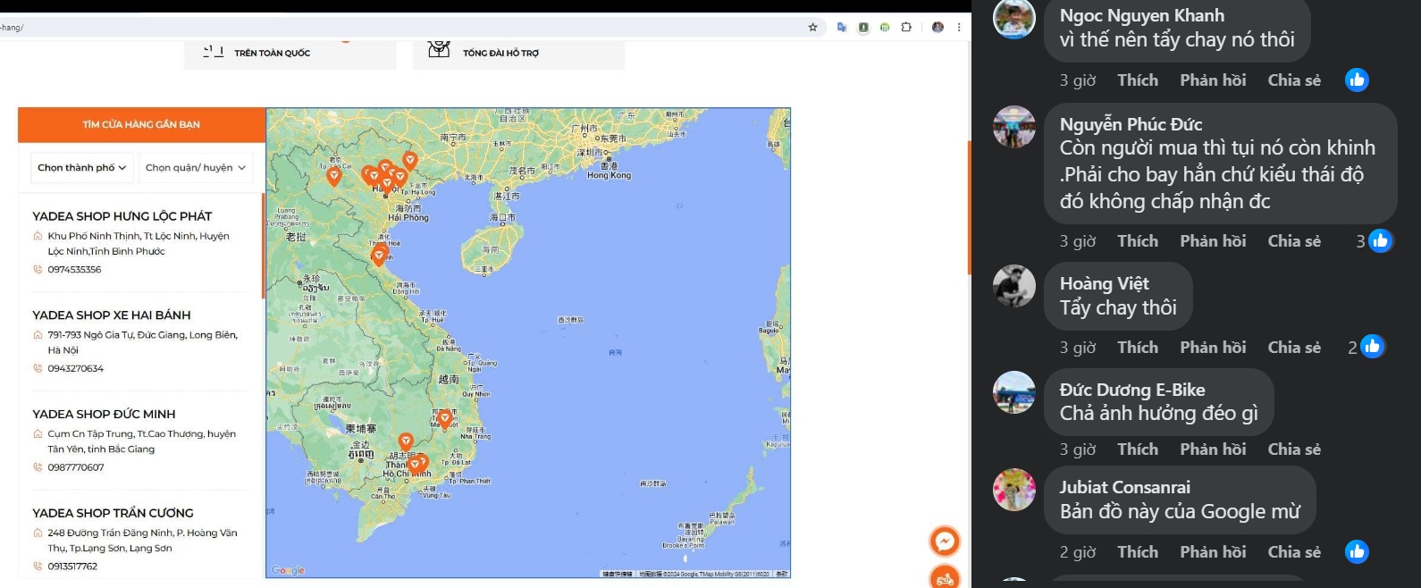Open the Google Translate extension icon
The image size is (1421, 588).
tap(842, 27)
